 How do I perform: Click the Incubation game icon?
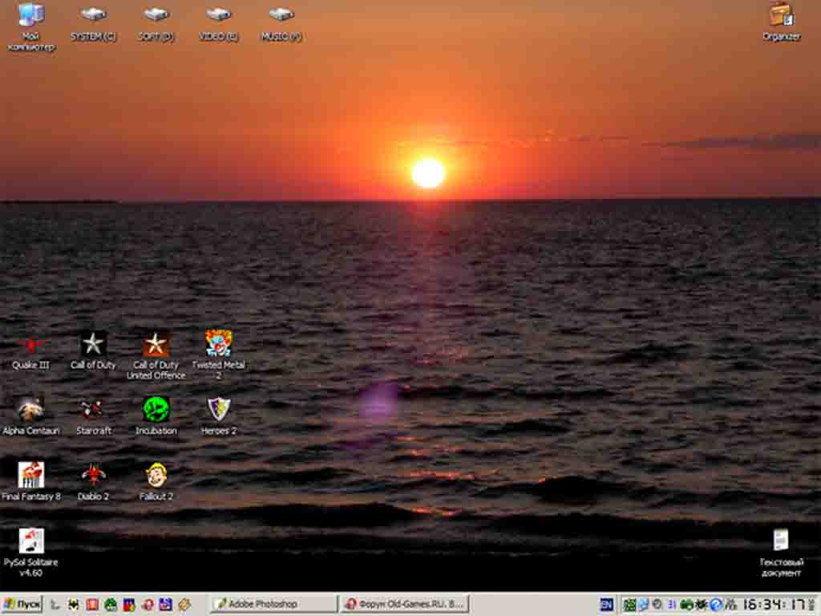pyautogui.click(x=156, y=410)
